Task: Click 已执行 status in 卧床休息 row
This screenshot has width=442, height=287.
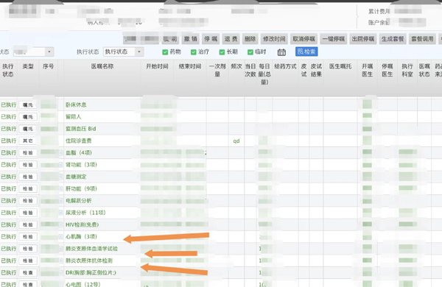Action: pyautogui.click(x=8, y=104)
